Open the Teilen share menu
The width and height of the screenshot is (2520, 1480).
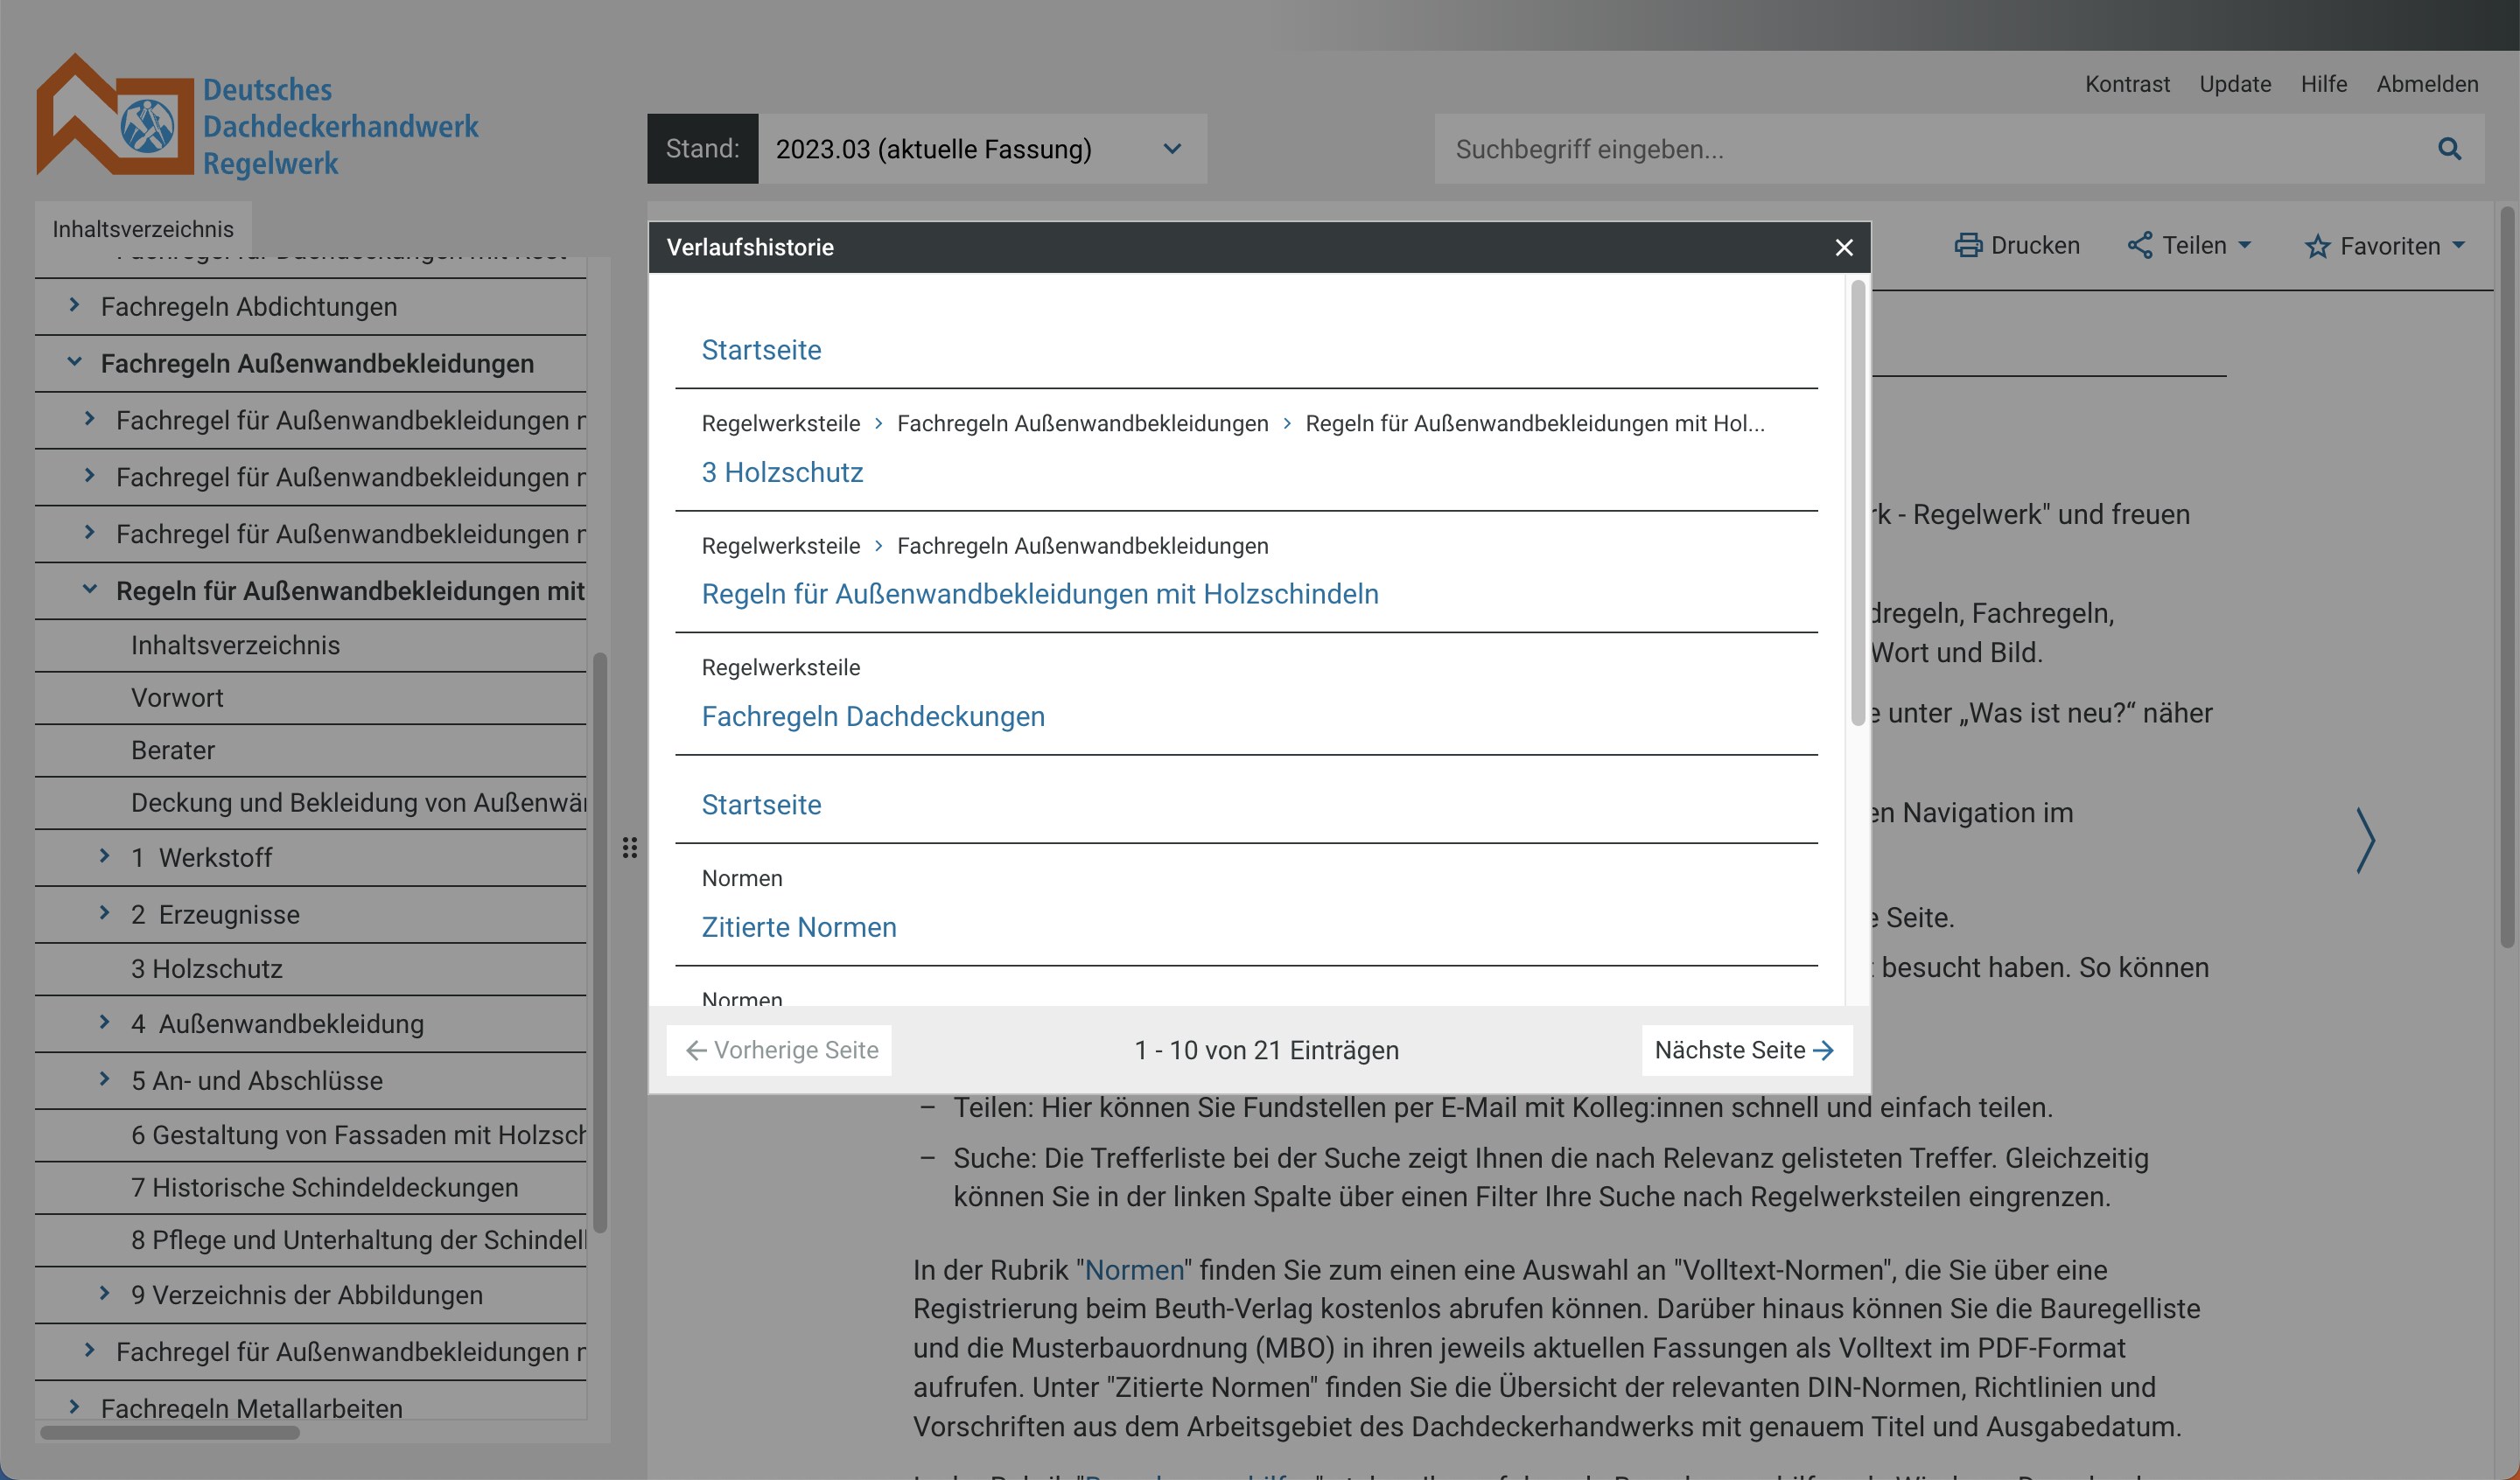pos(2188,245)
